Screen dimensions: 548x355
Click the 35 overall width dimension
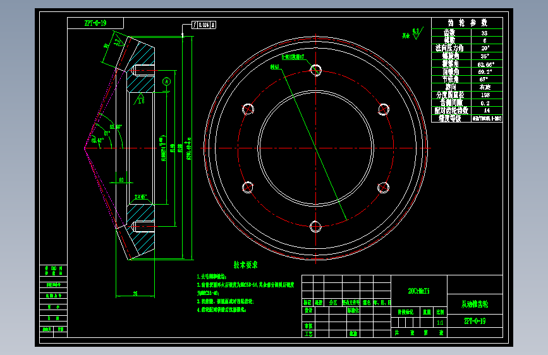point(135,294)
